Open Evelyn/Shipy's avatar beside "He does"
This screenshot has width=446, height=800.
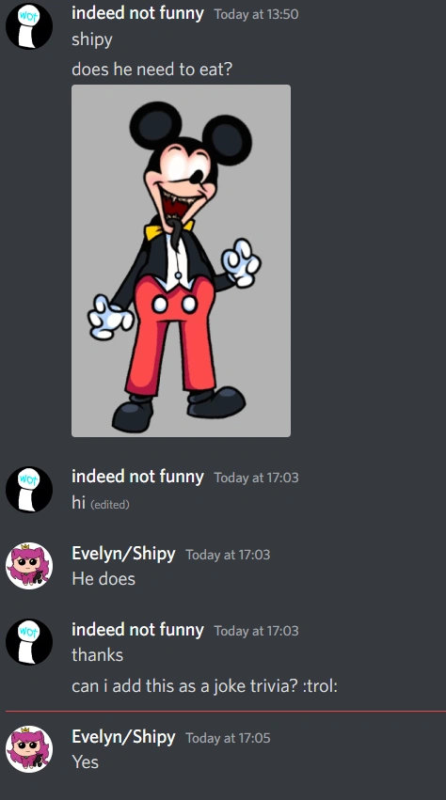[29, 565]
